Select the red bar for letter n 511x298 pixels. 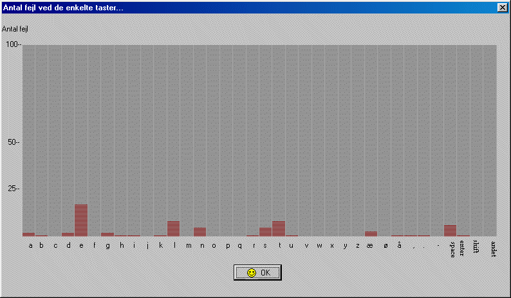point(200,232)
